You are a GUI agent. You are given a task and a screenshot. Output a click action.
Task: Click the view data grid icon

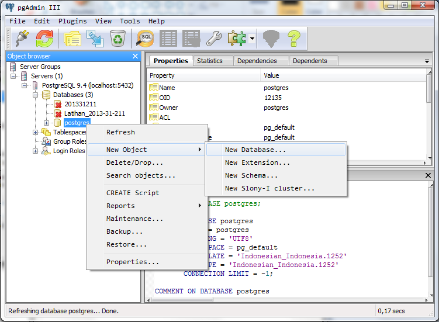(168, 39)
